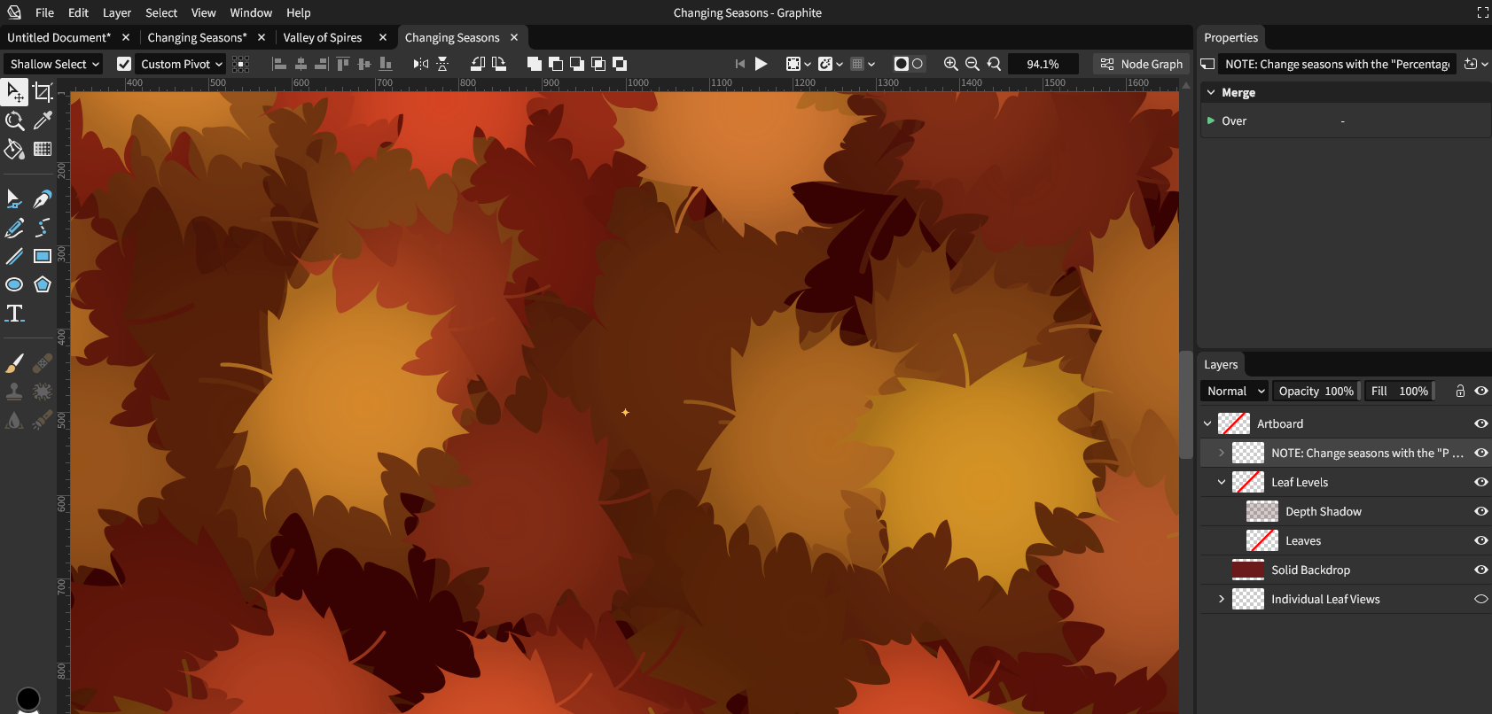1492x714 pixels.
Task: Show the Individual Leaf Views layer
Action: coord(1480,599)
